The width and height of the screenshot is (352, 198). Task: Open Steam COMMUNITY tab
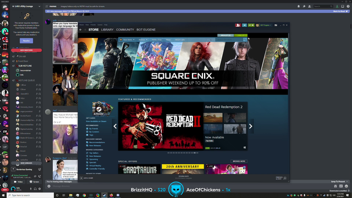tap(125, 30)
